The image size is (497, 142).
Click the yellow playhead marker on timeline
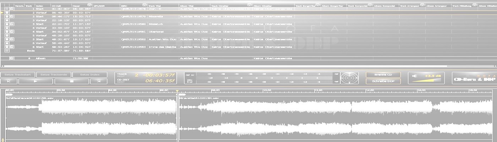(x=177, y=92)
